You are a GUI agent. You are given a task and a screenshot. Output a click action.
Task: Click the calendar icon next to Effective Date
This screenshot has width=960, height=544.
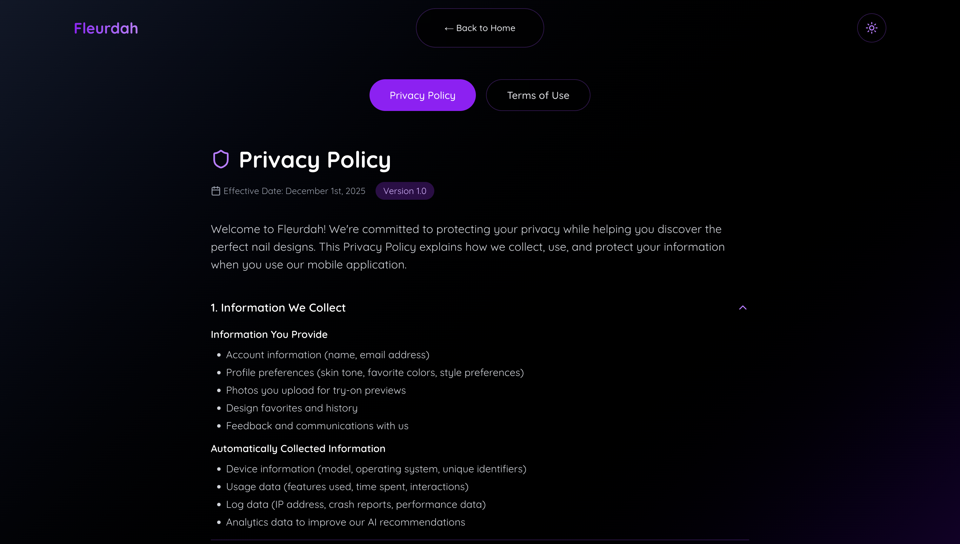[216, 191]
